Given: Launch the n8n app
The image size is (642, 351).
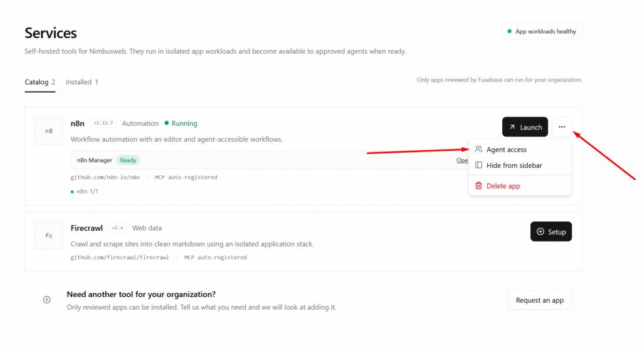Looking at the screenshot, I should pos(525,127).
